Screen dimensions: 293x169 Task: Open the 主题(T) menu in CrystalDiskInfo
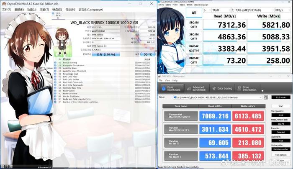(x=44, y=10)
